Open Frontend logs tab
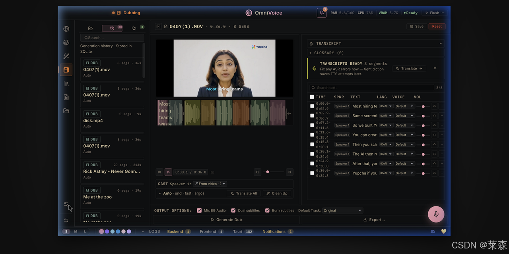Screen dimensions: 509x254 pos(212,231)
